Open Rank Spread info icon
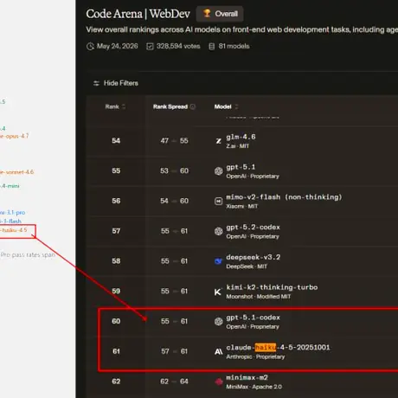Image resolution: width=398 pixels, height=398 pixels. 193,106
